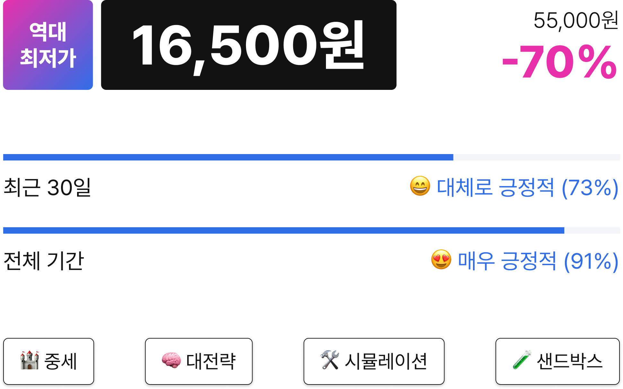The height and width of the screenshot is (389, 623).
Task: Open 대체로 긍정적 (73%) review link
Action: (527, 187)
